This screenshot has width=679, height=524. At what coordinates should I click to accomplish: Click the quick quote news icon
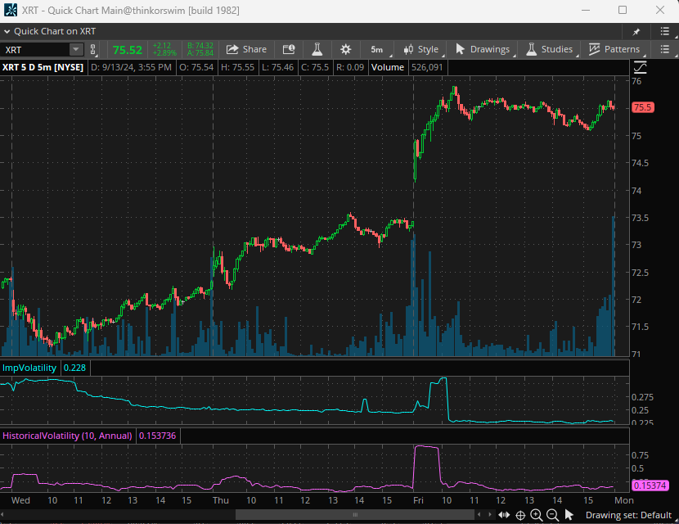coord(289,49)
